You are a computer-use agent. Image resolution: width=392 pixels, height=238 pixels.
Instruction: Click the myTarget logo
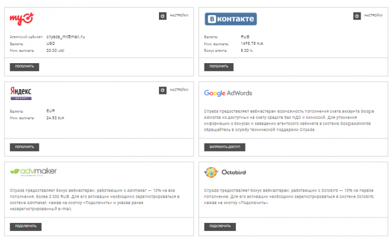[x=22, y=19]
